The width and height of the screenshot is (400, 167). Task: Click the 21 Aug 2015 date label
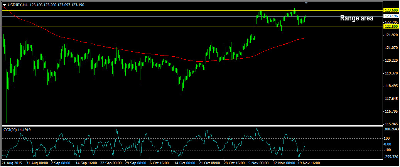(12, 163)
